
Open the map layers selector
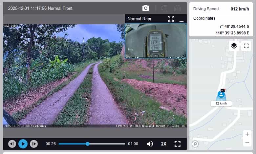(x=234, y=46)
